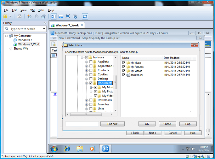Collapse the borisova tree node

pyautogui.click(x=82, y=58)
